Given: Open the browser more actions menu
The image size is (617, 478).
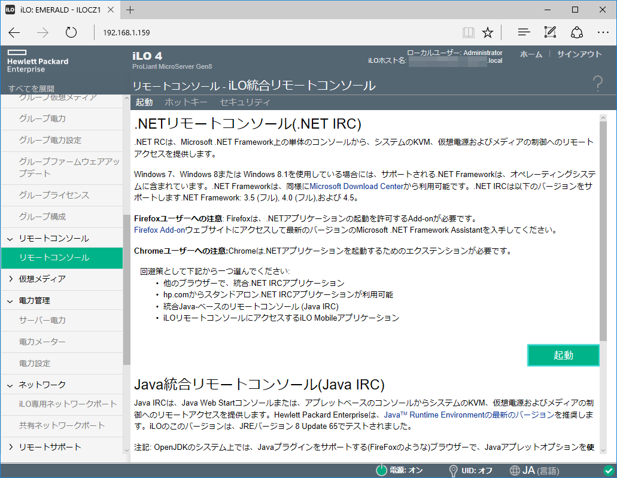Looking at the screenshot, I should (x=603, y=33).
